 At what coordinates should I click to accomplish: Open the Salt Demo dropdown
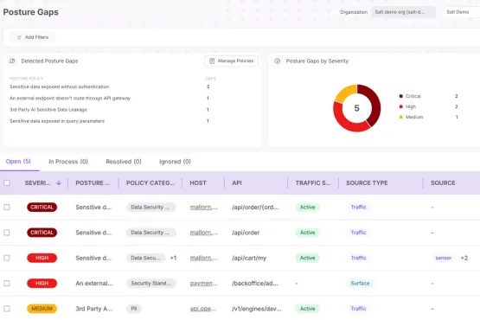coord(462,12)
